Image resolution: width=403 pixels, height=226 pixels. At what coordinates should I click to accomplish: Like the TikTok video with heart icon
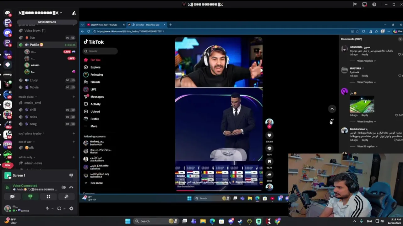click(x=269, y=135)
